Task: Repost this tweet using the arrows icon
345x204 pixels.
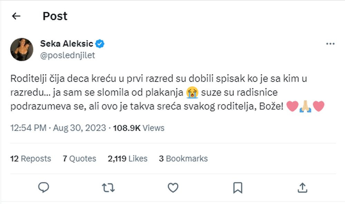Action: tap(108, 188)
